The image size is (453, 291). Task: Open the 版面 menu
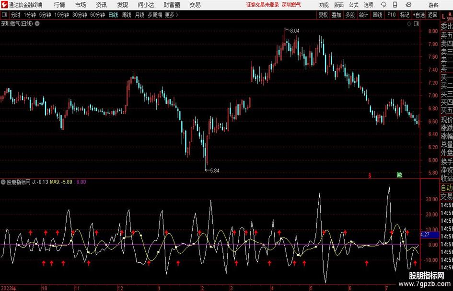coord(339,5)
